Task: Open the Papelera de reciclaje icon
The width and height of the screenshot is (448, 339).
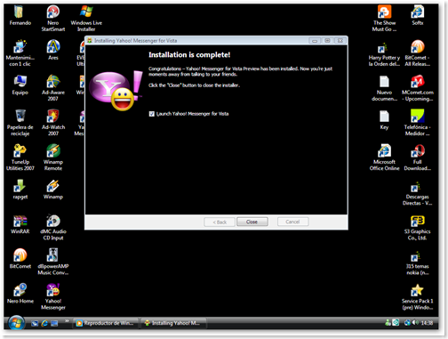Action: point(20,123)
